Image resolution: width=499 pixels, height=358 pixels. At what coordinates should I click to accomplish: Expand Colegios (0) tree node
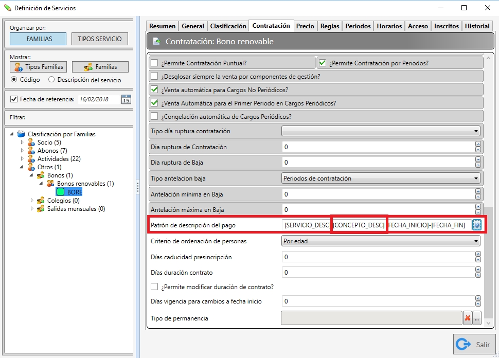32,201
